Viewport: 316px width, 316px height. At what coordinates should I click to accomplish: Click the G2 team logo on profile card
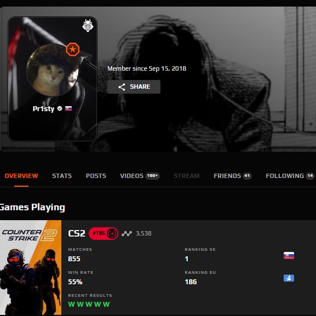tap(88, 26)
